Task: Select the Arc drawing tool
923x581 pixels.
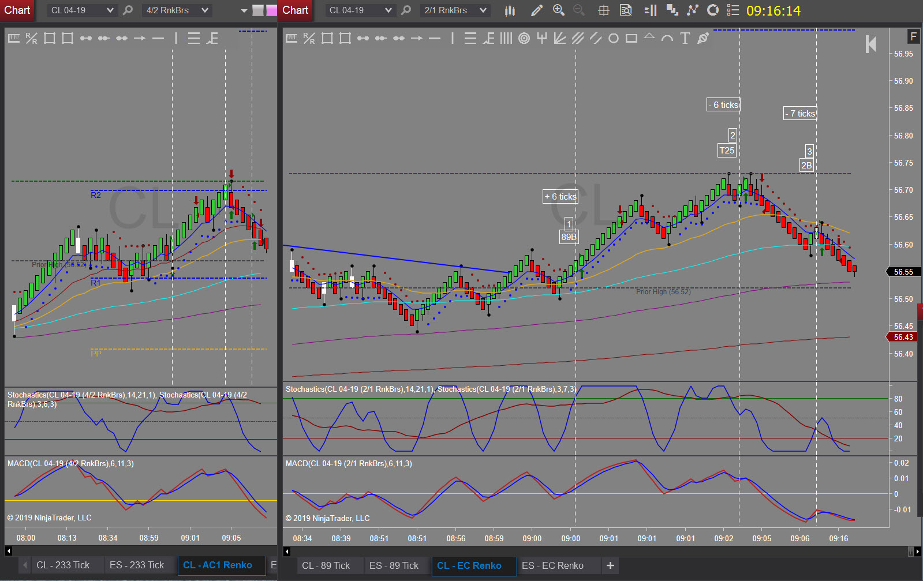Action: 667,39
